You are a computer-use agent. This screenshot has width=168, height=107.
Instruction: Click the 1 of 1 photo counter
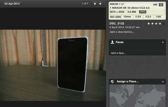(x=85, y=4)
